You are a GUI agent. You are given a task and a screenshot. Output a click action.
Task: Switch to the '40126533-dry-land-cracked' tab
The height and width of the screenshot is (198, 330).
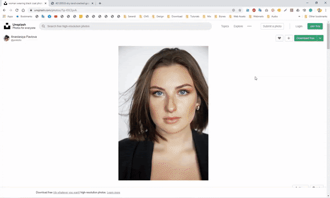coord(72,3)
